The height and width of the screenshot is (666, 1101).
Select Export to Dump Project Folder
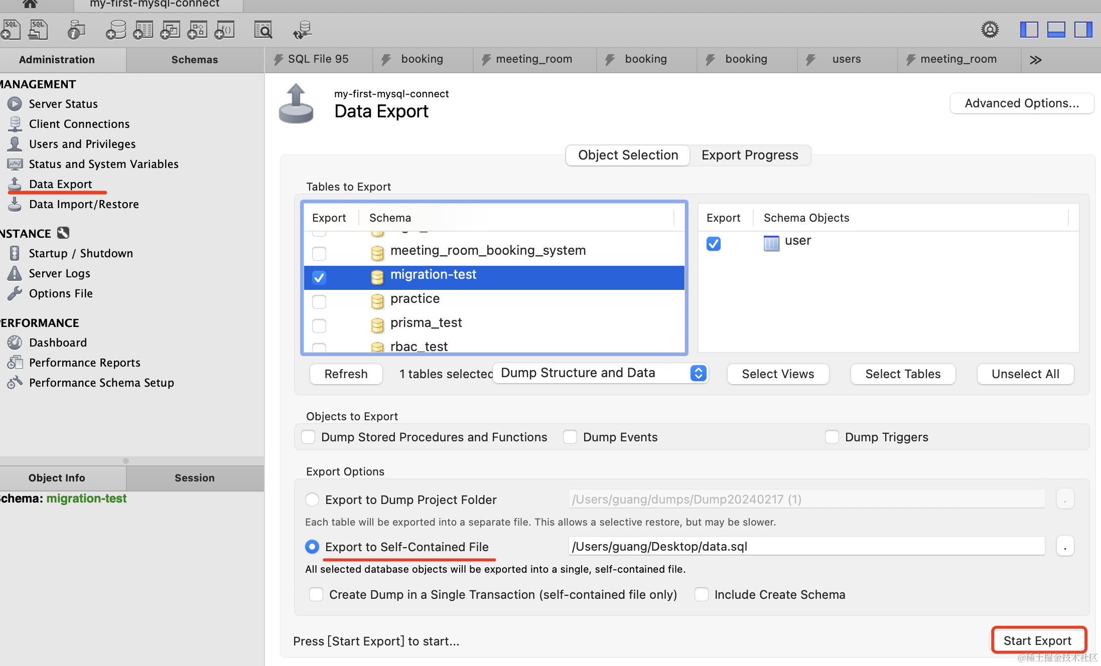[312, 499]
